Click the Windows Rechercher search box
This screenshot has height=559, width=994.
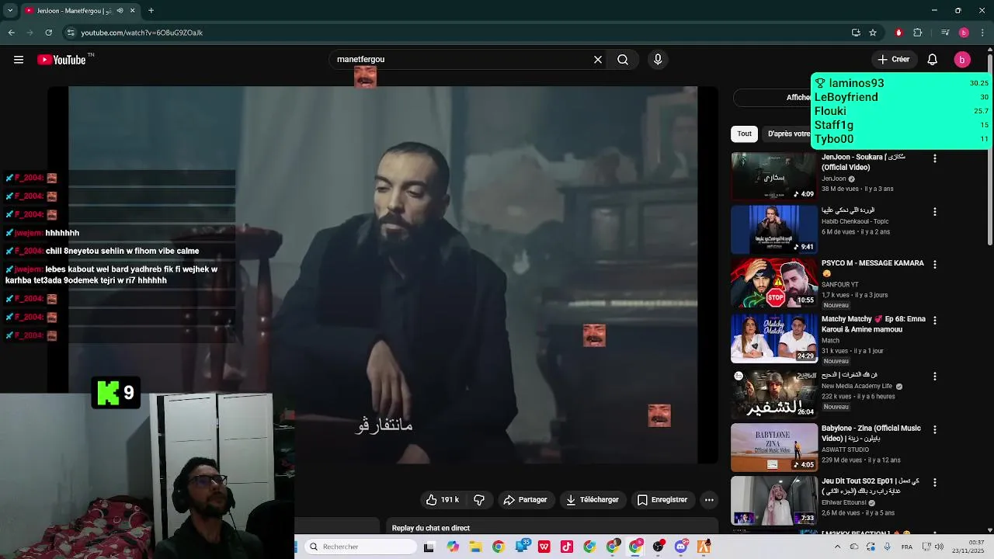(360, 547)
